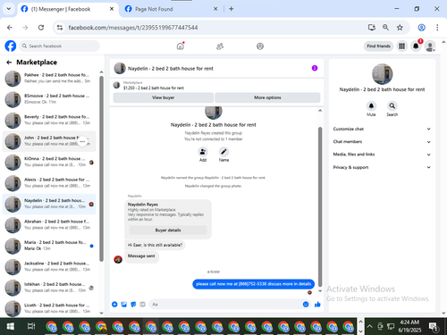The width and height of the screenshot is (447, 335).
Task: Open Jacksaline chat conversation
Action: (x=49, y=266)
